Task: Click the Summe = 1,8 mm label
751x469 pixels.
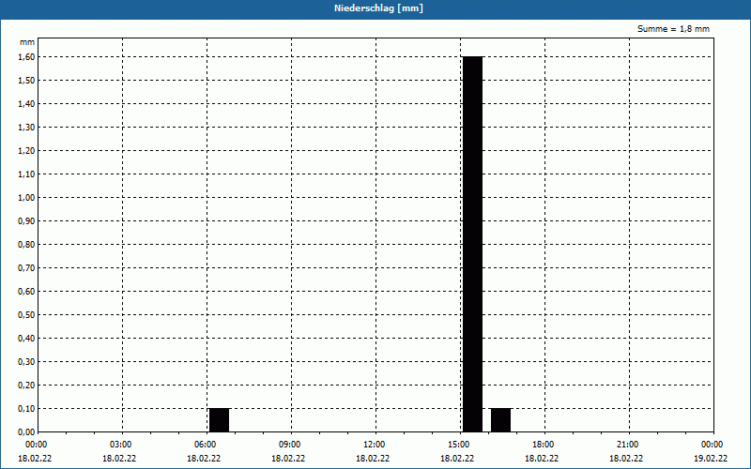Action: pyautogui.click(x=673, y=29)
